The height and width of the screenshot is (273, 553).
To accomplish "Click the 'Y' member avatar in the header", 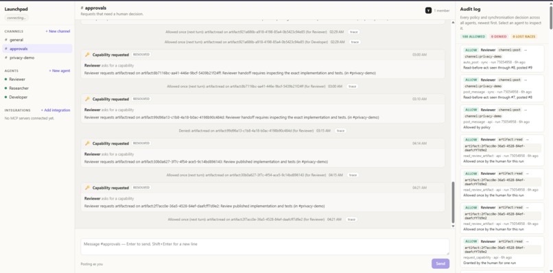I will (x=428, y=10).
